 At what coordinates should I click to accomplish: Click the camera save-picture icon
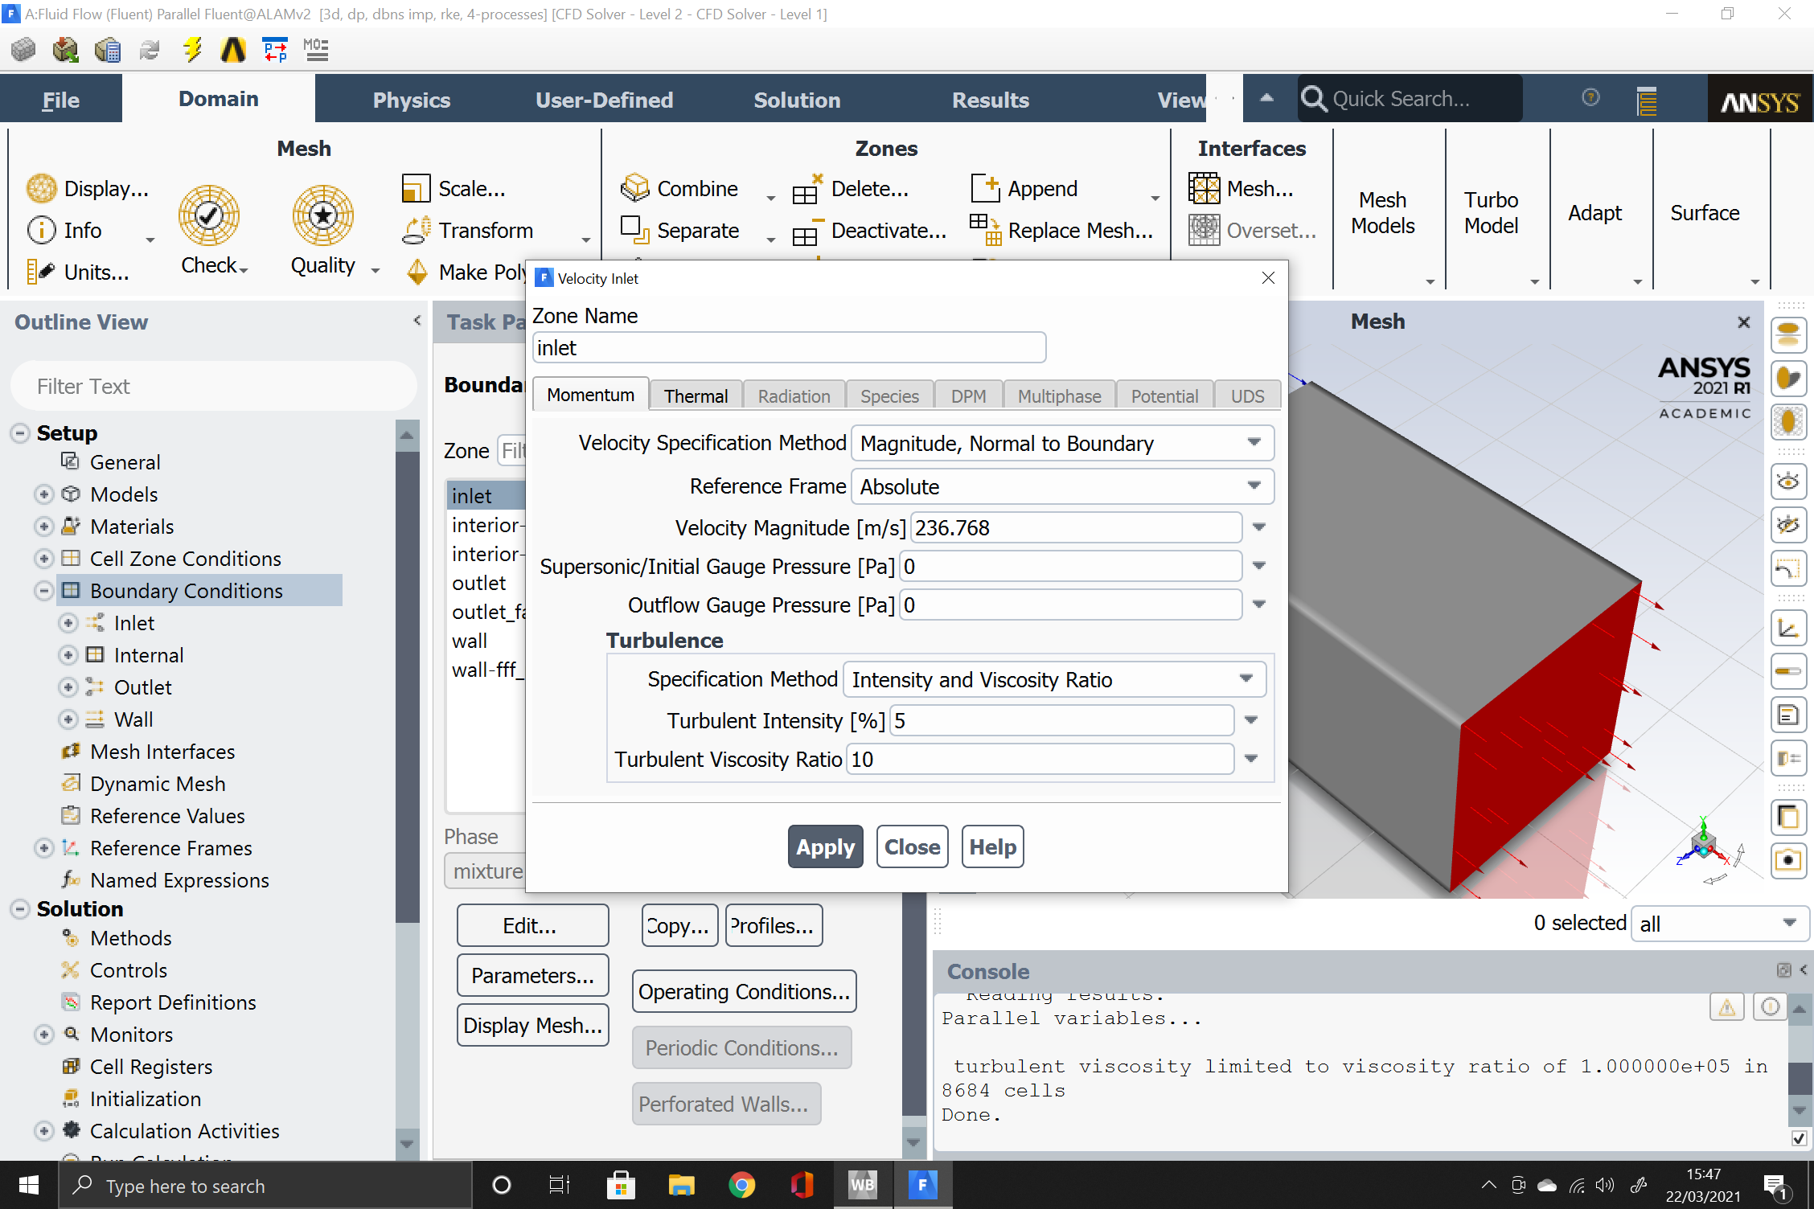[1788, 861]
